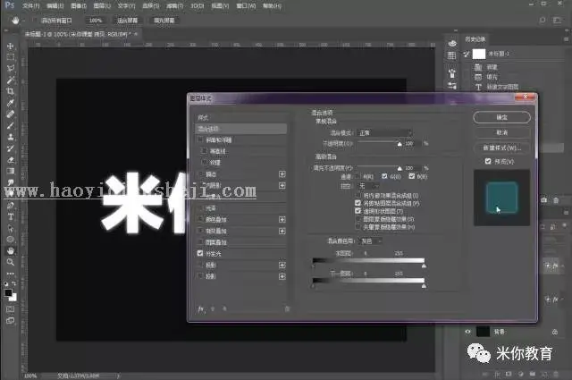This screenshot has width=572, height=380.
Task: Select the Crop tool
Action: point(10,91)
